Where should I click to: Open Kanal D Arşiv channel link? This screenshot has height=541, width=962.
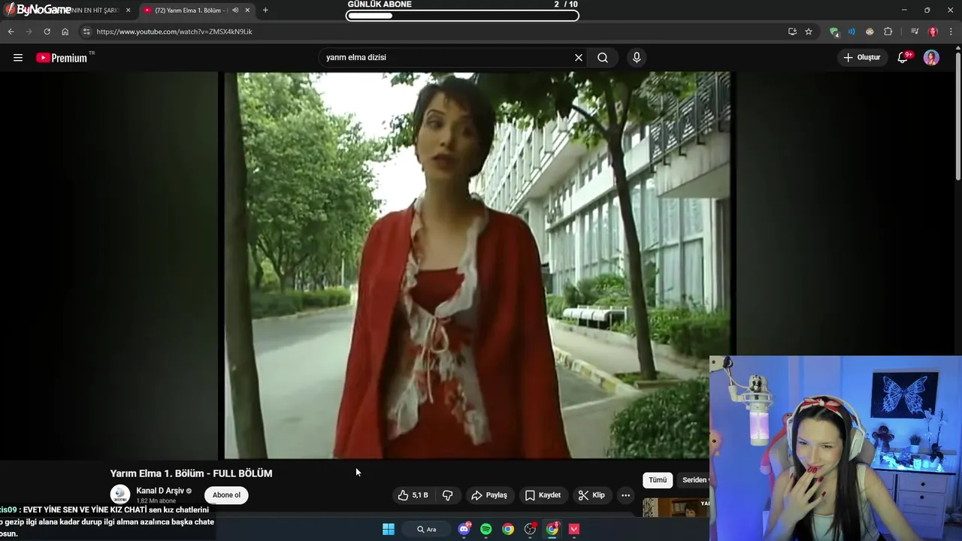(x=160, y=491)
